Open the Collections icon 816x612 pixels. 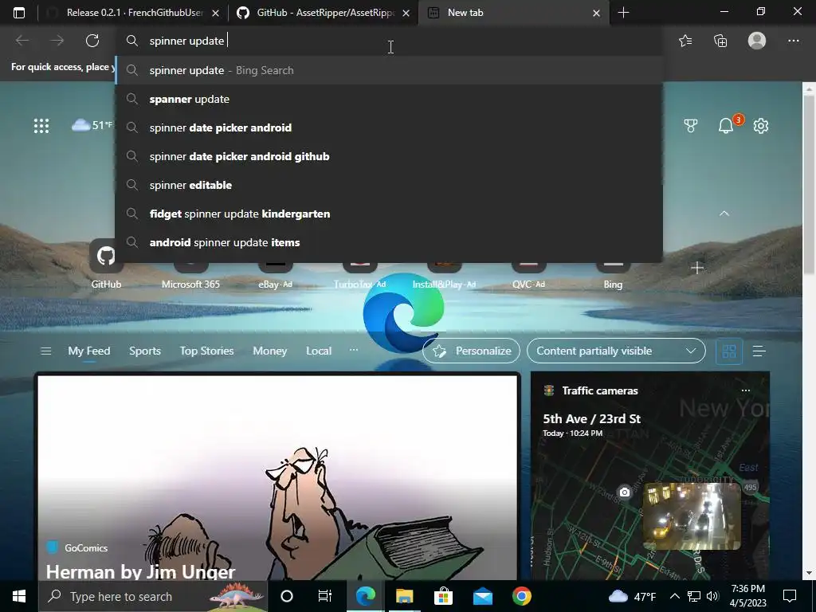[x=720, y=41]
